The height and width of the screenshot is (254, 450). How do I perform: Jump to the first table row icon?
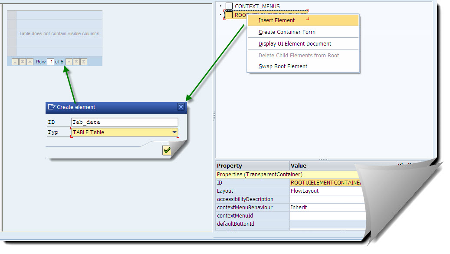coord(14,62)
